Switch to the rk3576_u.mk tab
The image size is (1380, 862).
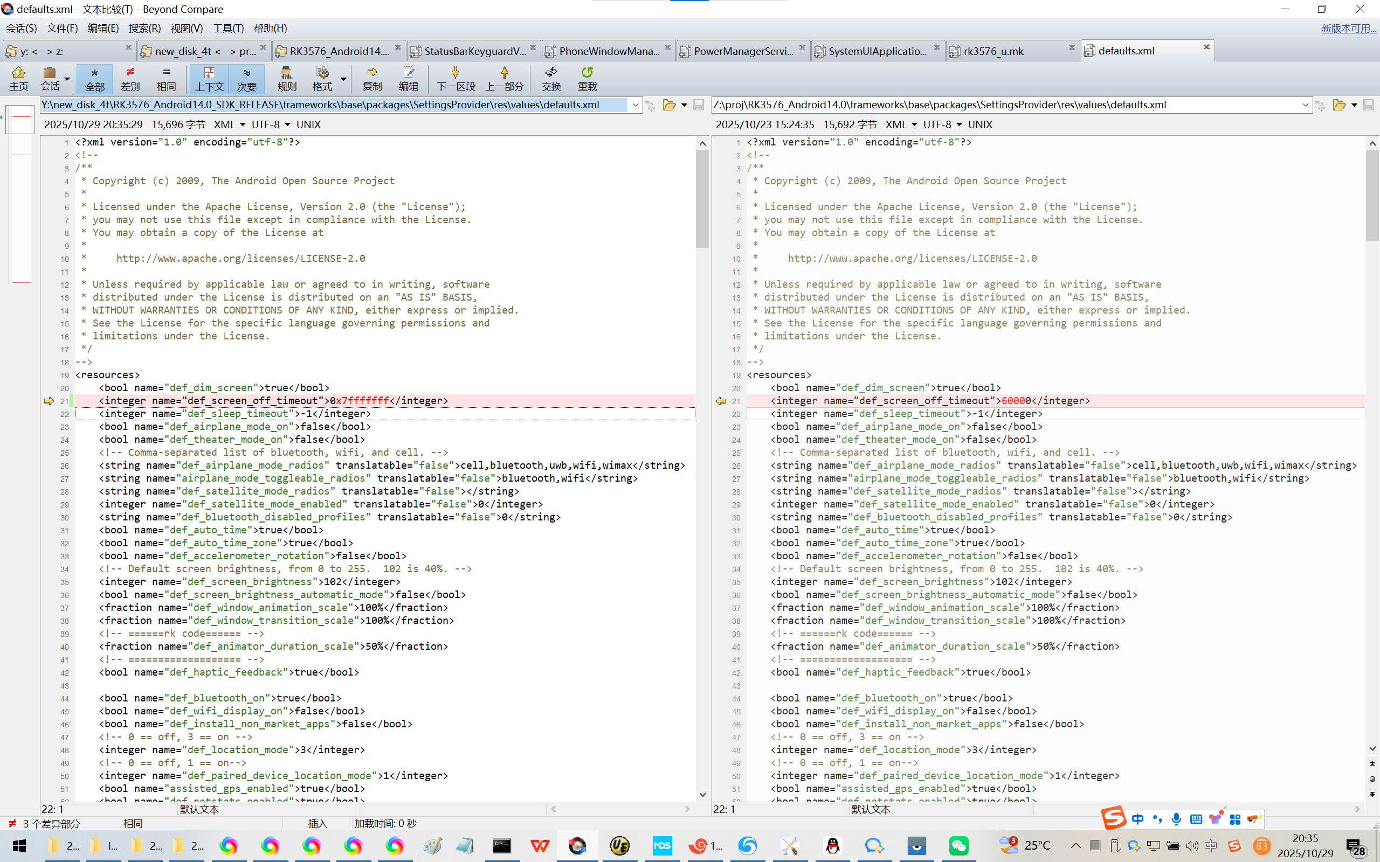coord(993,51)
